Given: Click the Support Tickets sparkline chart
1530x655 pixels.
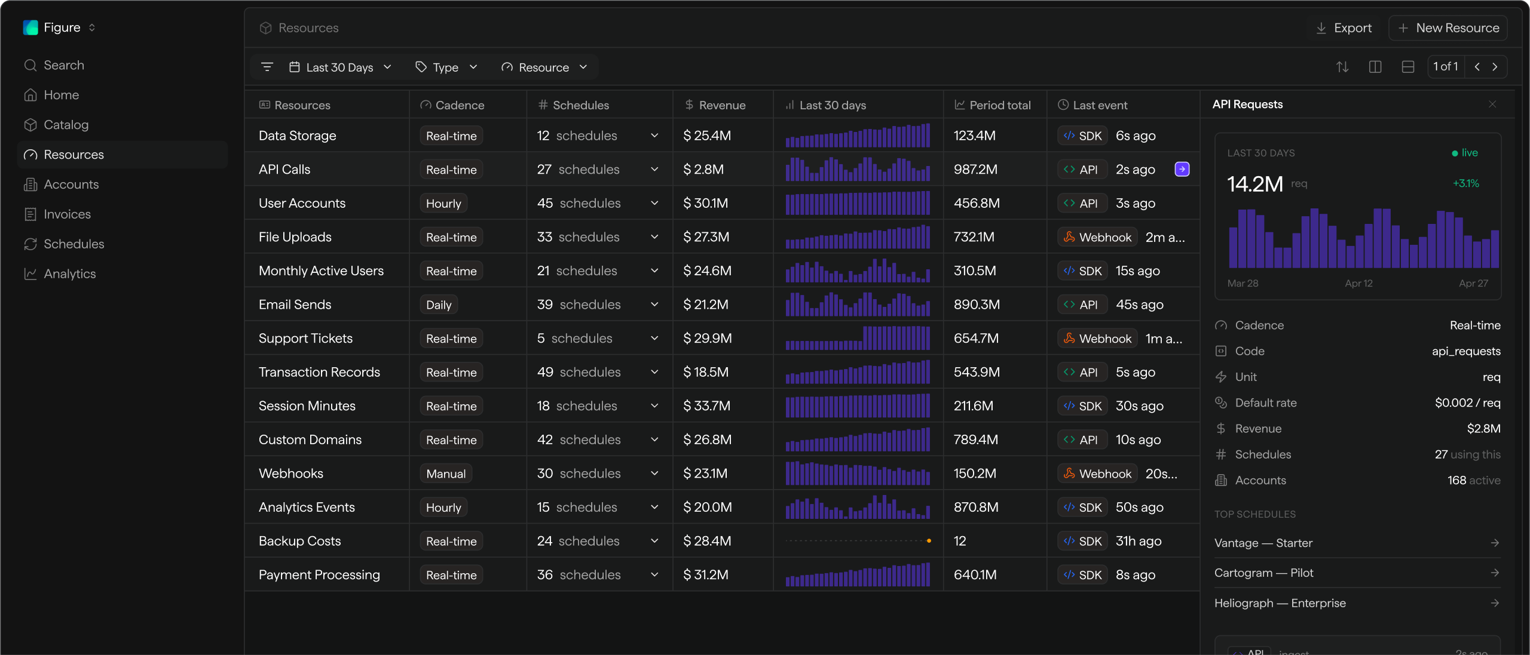Looking at the screenshot, I should (x=858, y=338).
